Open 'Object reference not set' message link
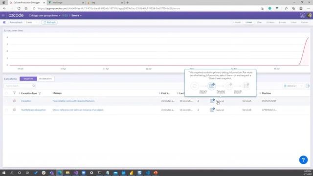 point(78,110)
